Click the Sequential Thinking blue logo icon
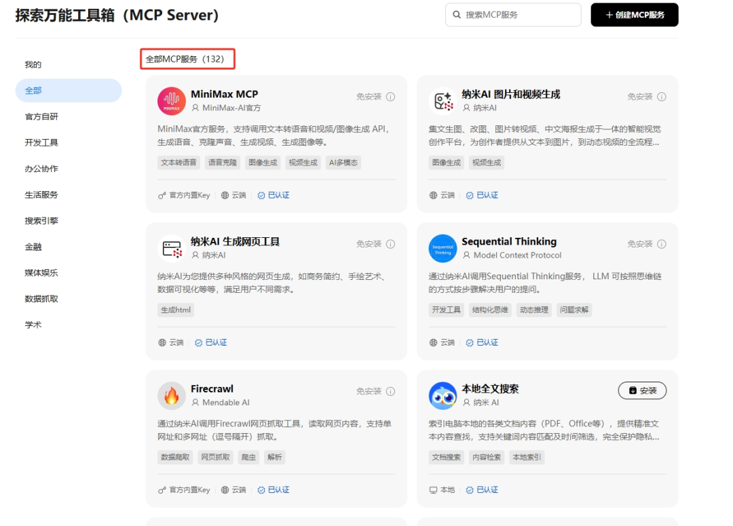 (x=443, y=248)
